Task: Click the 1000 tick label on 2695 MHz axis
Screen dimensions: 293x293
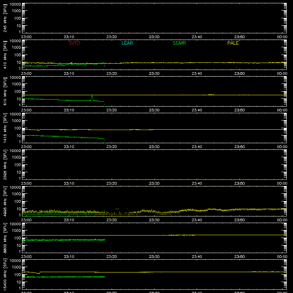Action: click(16, 157)
